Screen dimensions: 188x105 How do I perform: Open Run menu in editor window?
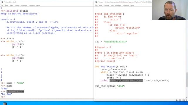click(112, 5)
